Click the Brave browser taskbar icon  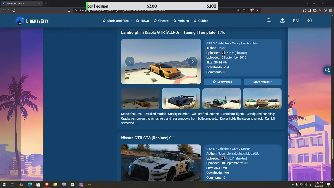(x=47, y=185)
